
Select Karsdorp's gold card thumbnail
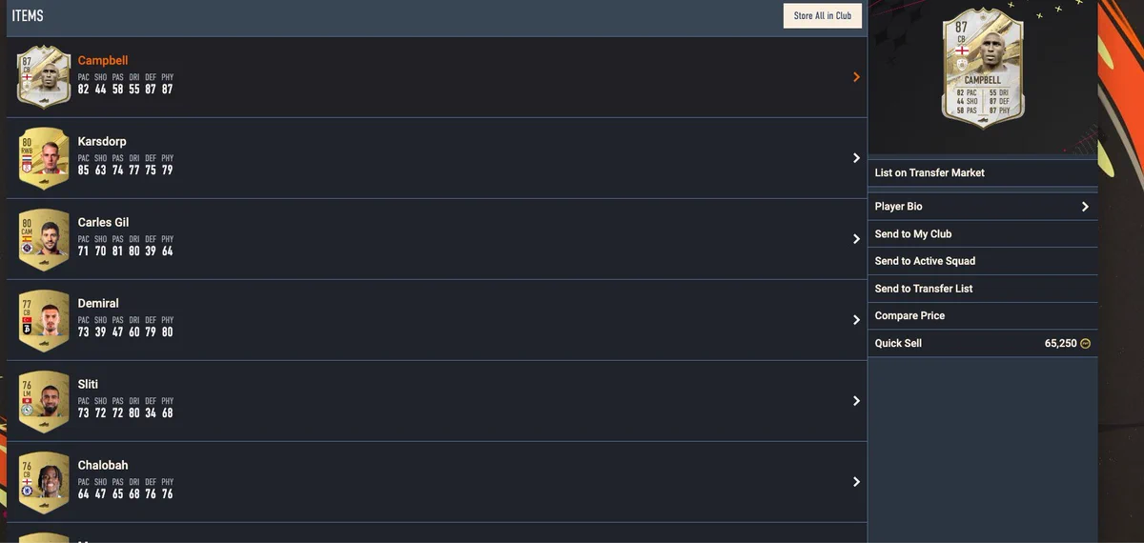coord(44,158)
